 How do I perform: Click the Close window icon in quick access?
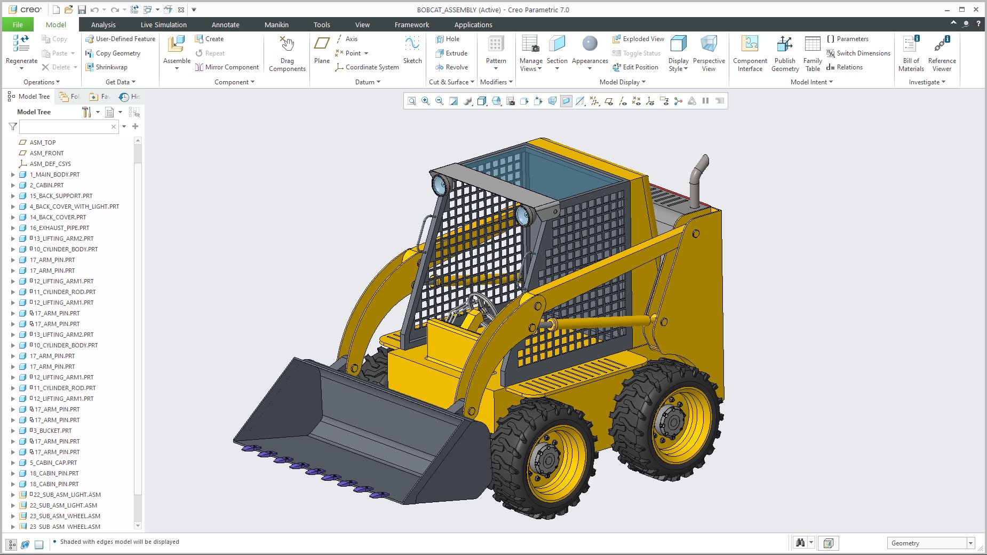click(181, 10)
